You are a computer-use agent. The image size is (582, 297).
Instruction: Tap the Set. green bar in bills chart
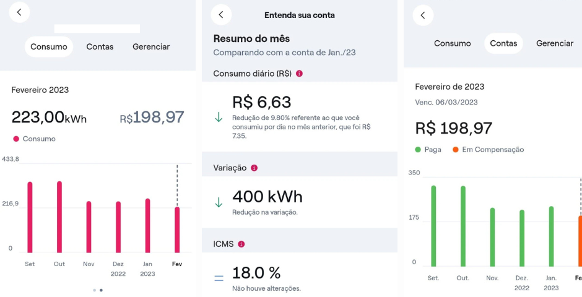(x=433, y=226)
